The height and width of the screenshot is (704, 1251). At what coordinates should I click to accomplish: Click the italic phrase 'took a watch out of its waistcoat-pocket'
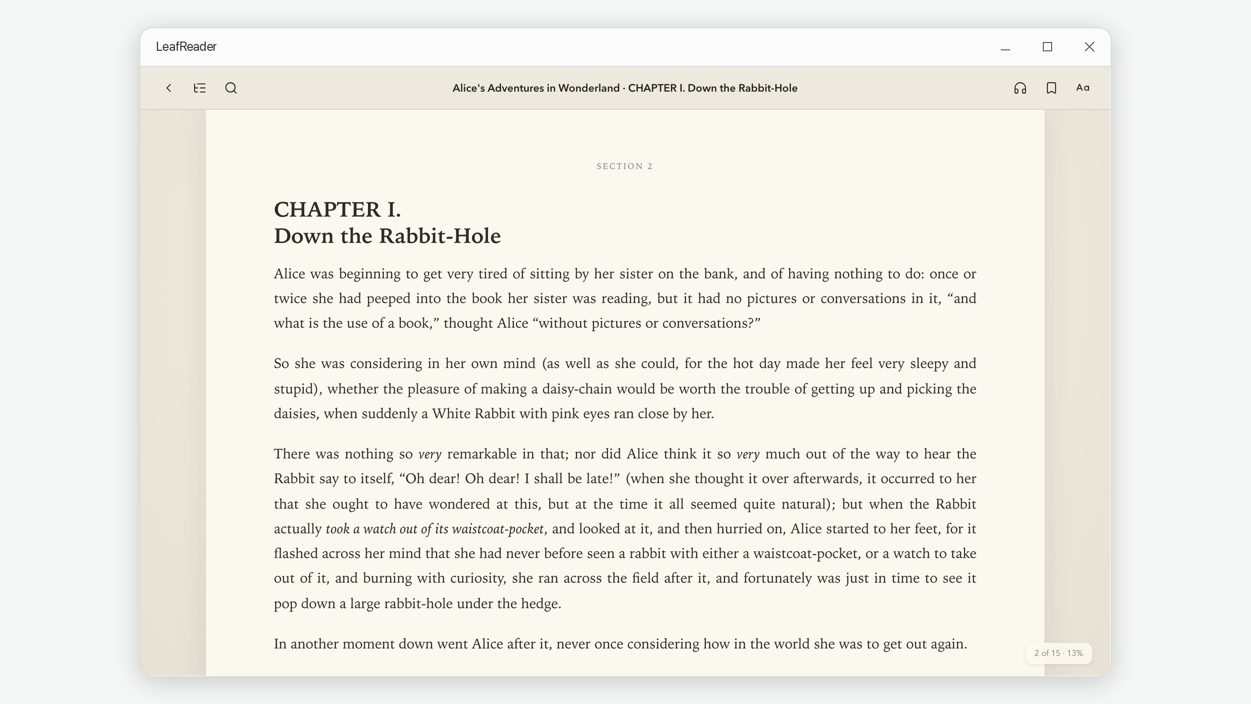[x=434, y=529]
